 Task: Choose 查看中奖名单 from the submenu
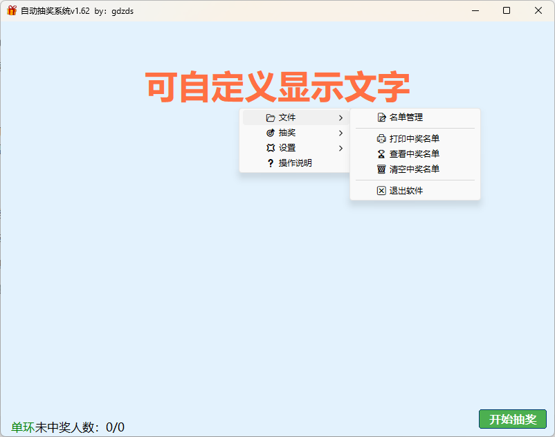414,154
